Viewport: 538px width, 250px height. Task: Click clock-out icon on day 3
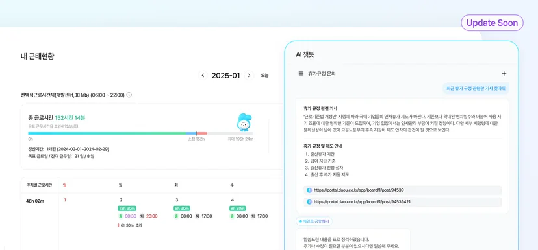click(x=197, y=216)
